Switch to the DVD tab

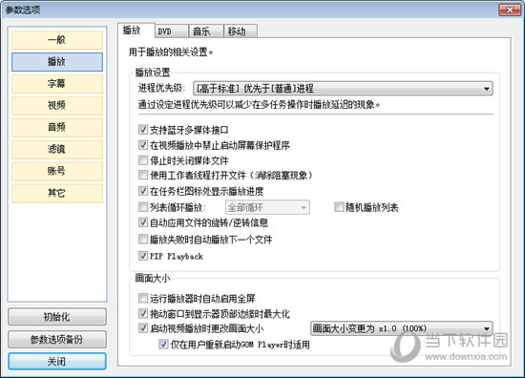pyautogui.click(x=172, y=31)
